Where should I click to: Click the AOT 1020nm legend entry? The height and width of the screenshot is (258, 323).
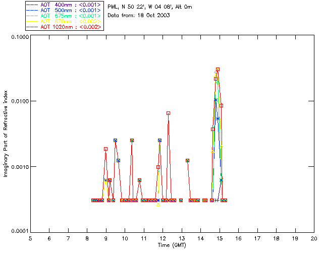pos(64,27)
